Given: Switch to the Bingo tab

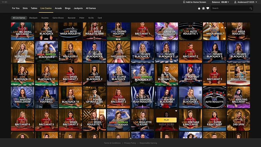Looking at the screenshot, I should 68,8.
